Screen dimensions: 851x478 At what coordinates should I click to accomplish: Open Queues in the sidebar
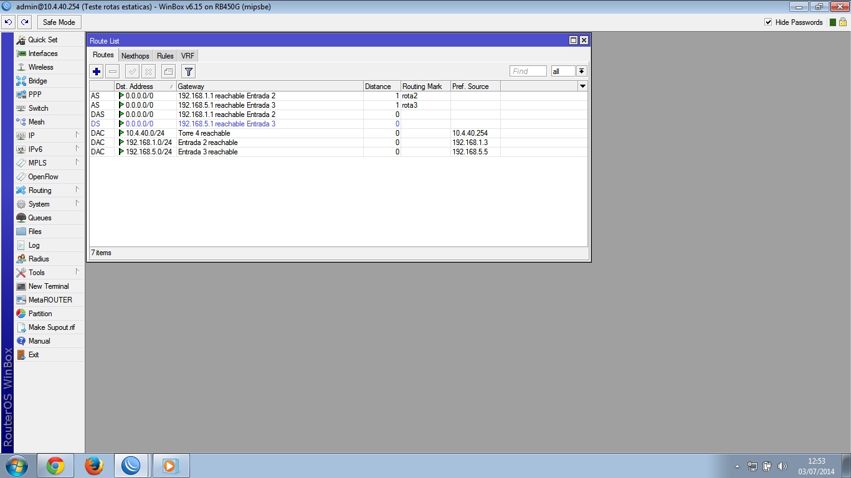(x=49, y=218)
